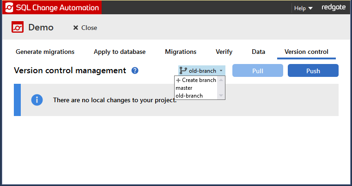Select the Version control tab
352x186 pixels.
(x=306, y=52)
